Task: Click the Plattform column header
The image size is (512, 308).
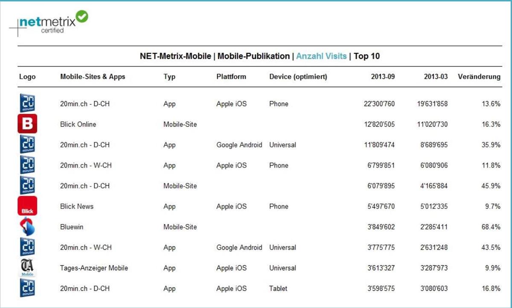Action: coord(231,77)
